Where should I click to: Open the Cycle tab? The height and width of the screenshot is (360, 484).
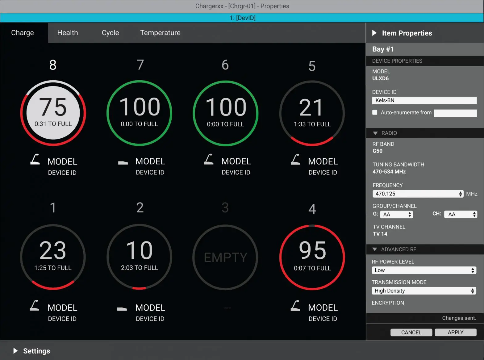tap(110, 33)
